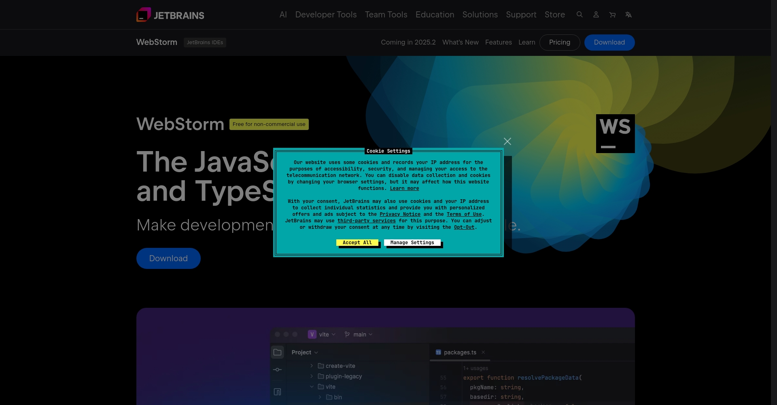This screenshot has height=405, width=777.
Task: Click the structure icon in IDE sidebar
Action: (277, 392)
